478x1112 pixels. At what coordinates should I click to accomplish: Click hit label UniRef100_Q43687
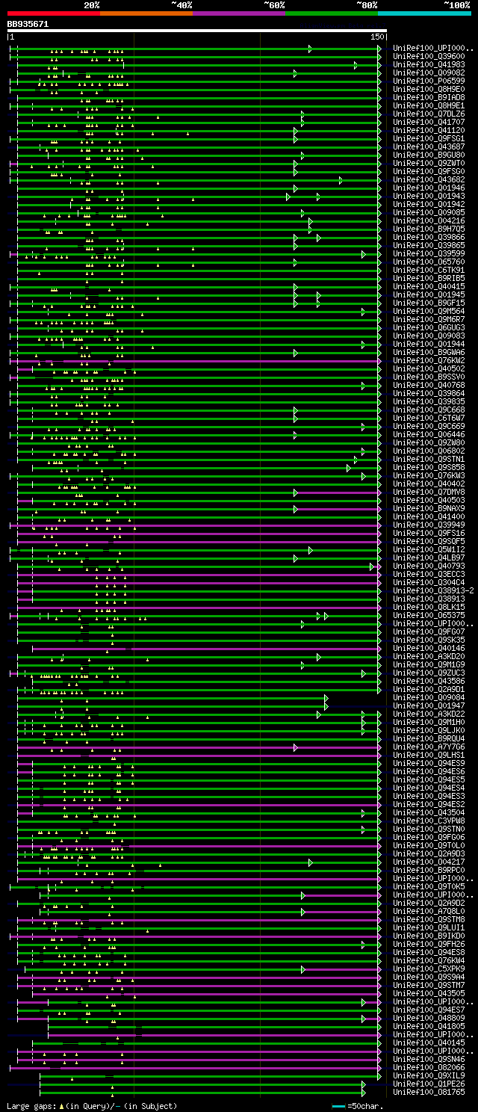[429, 147]
